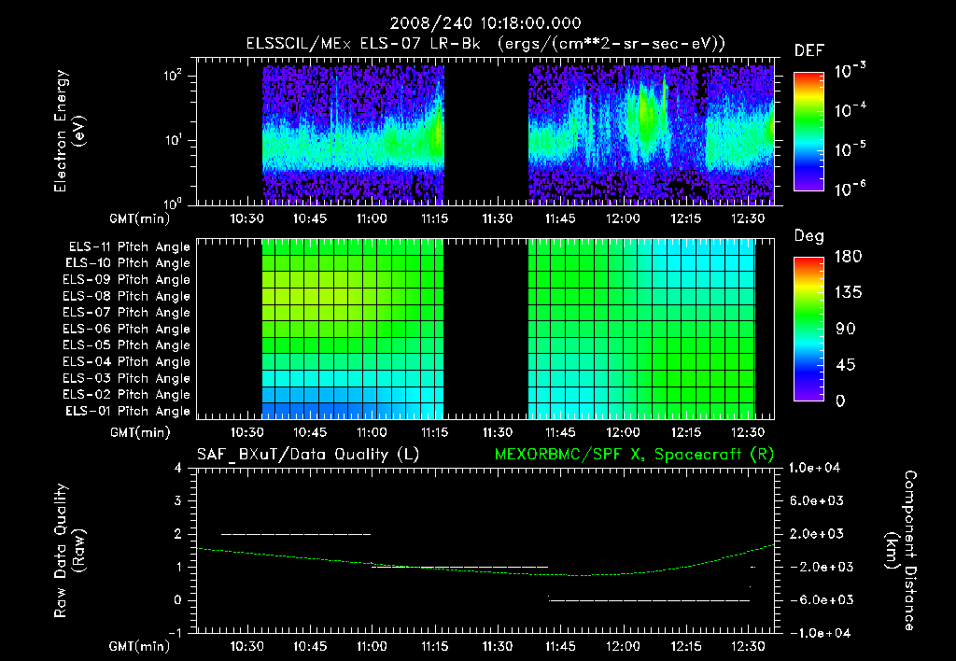The image size is (956, 661).
Task: Select the ELSSCIL/MEx ELS-07 LR-Bk plot title
Action: (485, 44)
